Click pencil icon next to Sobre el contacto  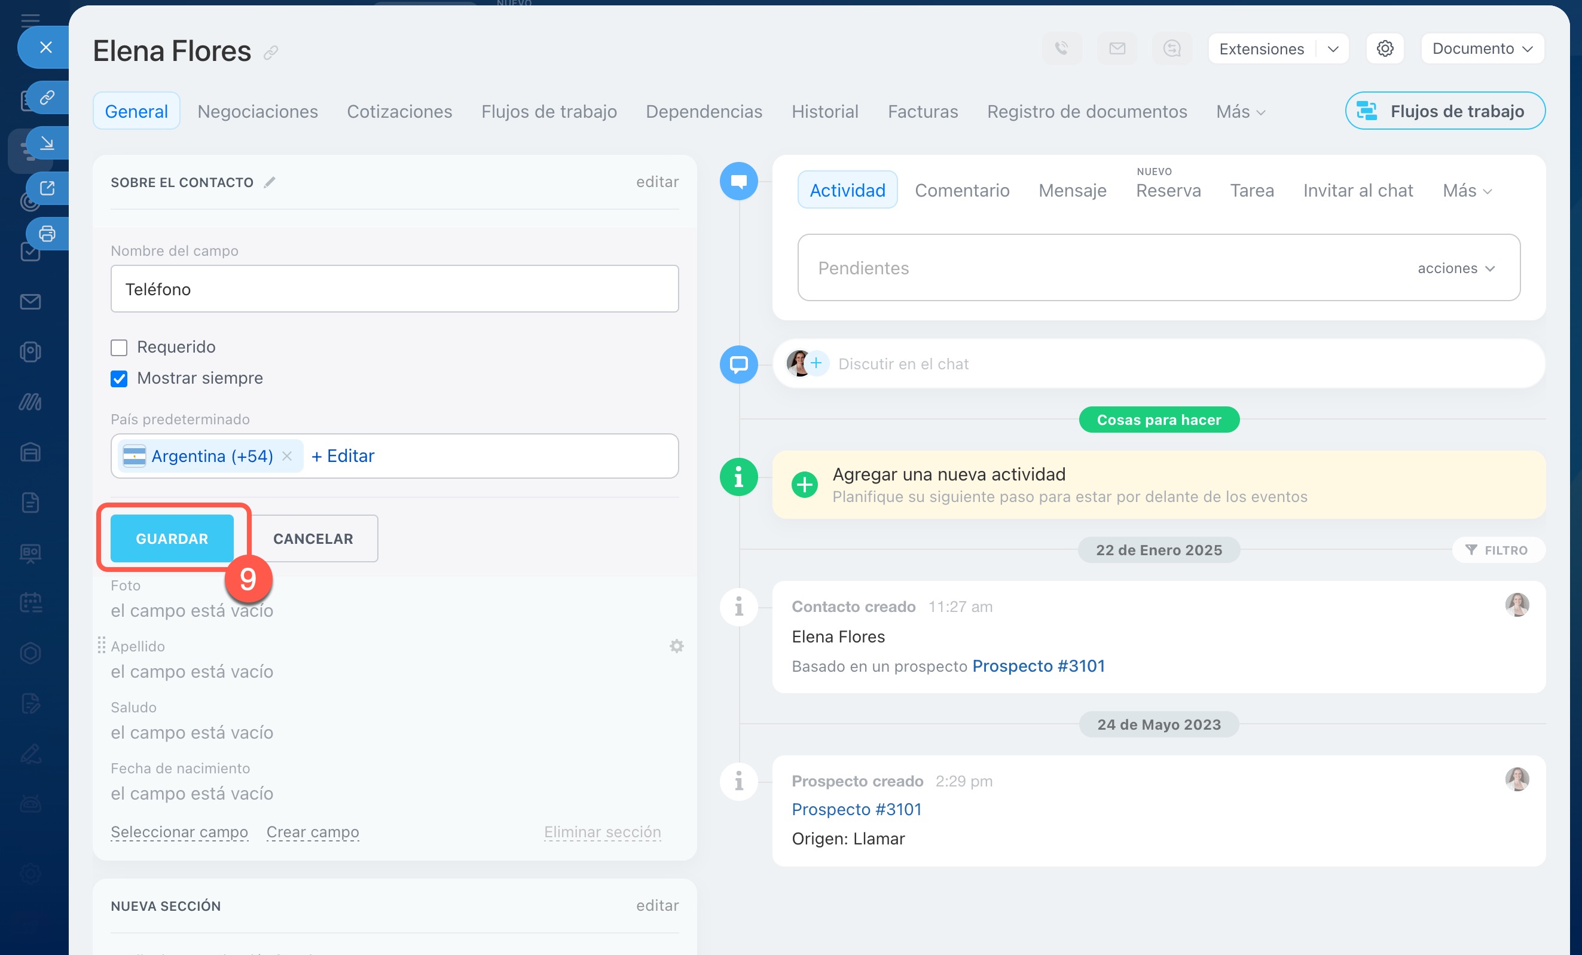270,182
